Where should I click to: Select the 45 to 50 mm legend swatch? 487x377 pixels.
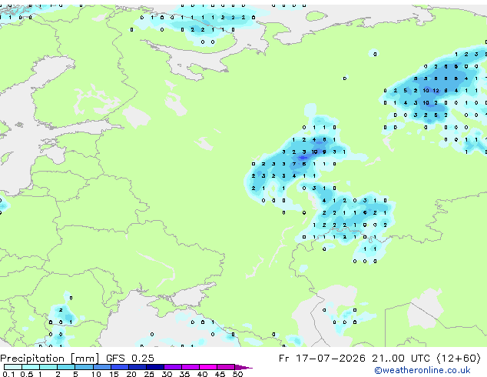click(x=226, y=367)
